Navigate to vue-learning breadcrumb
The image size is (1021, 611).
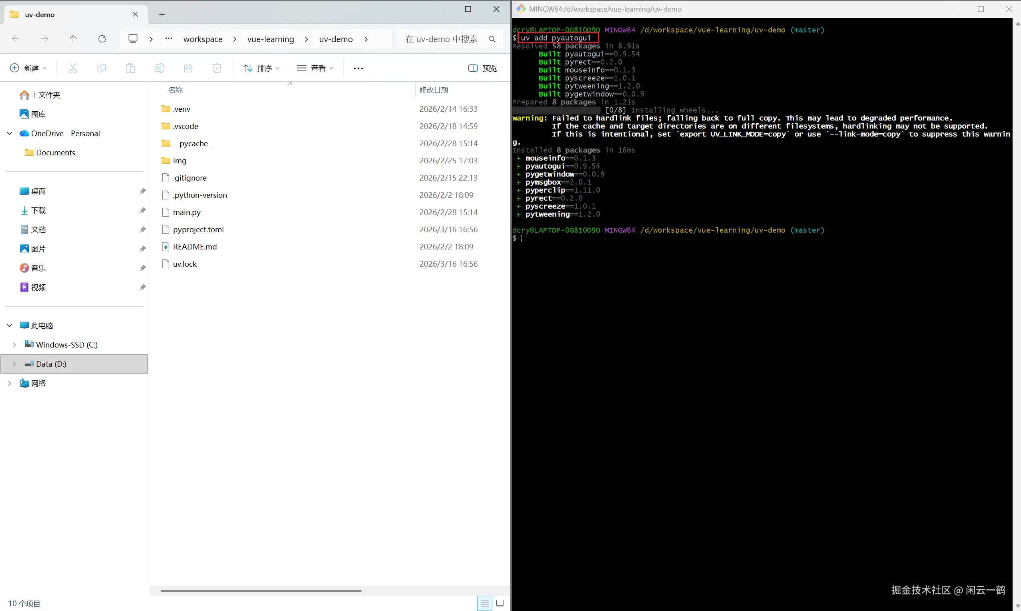pyautogui.click(x=271, y=39)
